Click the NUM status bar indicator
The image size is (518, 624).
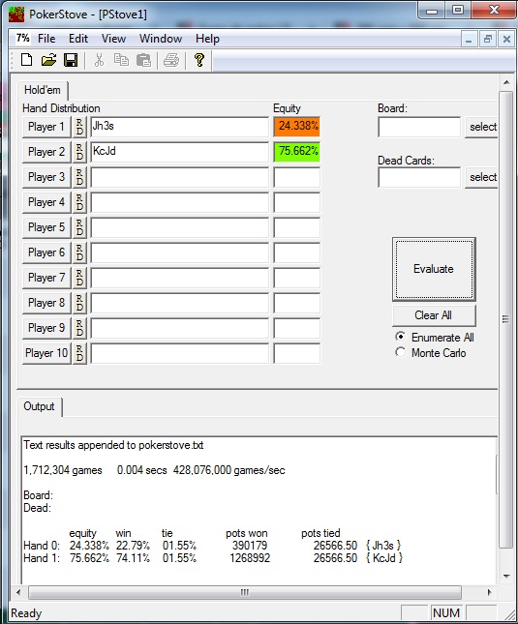(446, 612)
